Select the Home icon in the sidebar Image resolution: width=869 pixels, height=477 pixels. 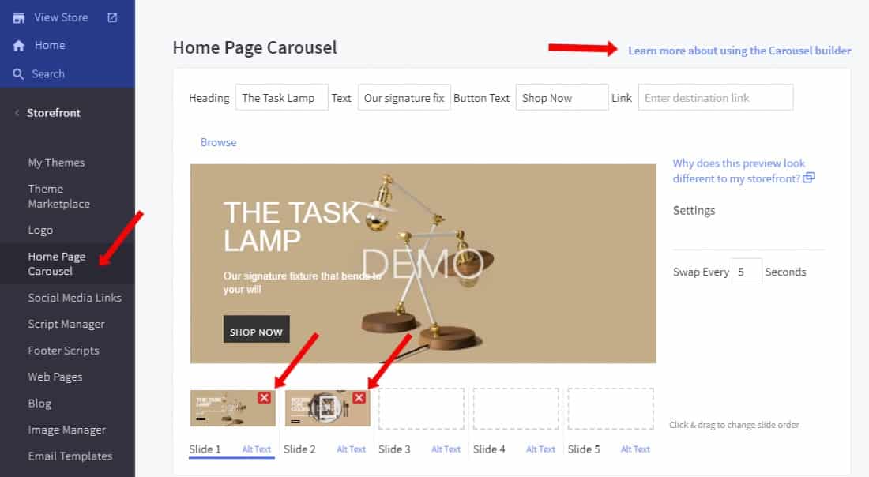click(x=17, y=45)
